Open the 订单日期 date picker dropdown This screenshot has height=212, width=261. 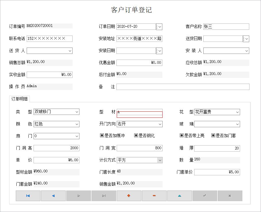click(159, 27)
